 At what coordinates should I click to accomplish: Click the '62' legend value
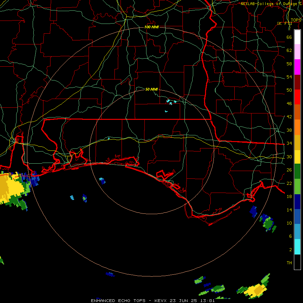(x=289, y=50)
